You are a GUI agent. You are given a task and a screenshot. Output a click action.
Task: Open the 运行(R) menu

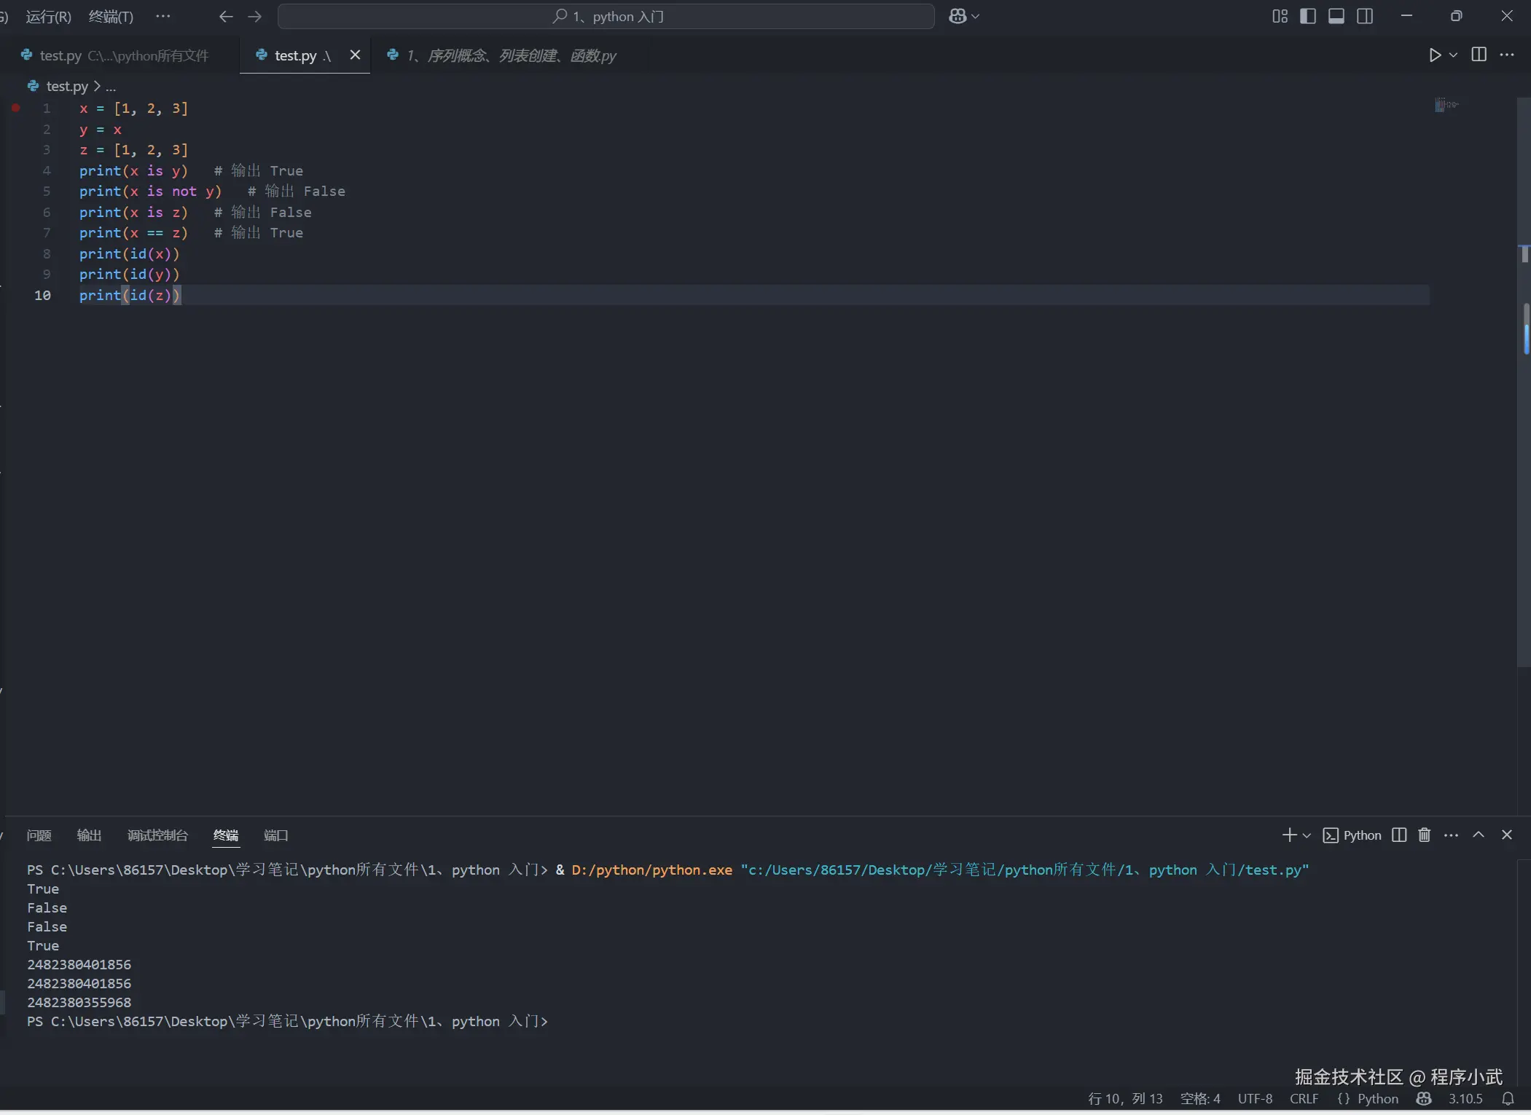click(49, 16)
